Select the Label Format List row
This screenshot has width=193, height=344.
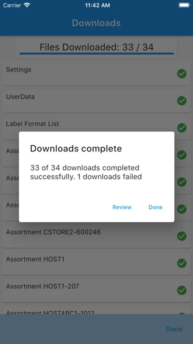click(x=97, y=128)
